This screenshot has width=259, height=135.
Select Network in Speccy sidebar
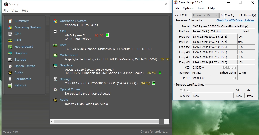click(x=20, y=85)
